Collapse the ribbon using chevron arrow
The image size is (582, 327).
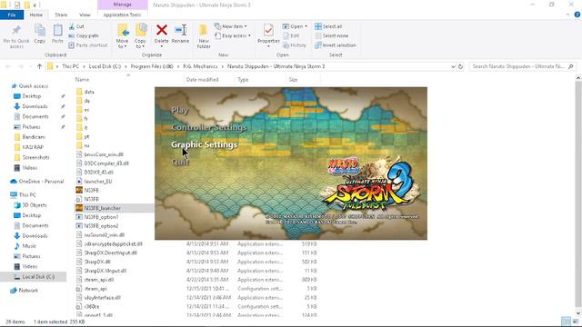pos(567,15)
